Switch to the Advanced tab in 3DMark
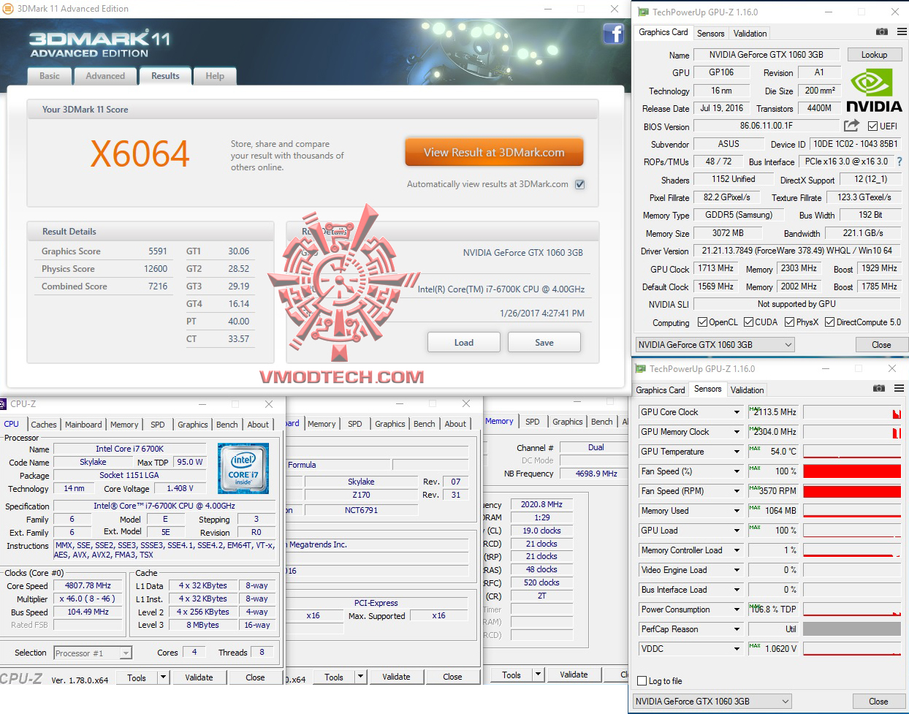Screen dimensions: 909x714 105,76
